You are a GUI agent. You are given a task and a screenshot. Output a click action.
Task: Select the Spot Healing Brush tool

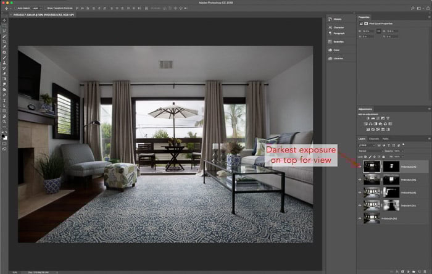4,52
